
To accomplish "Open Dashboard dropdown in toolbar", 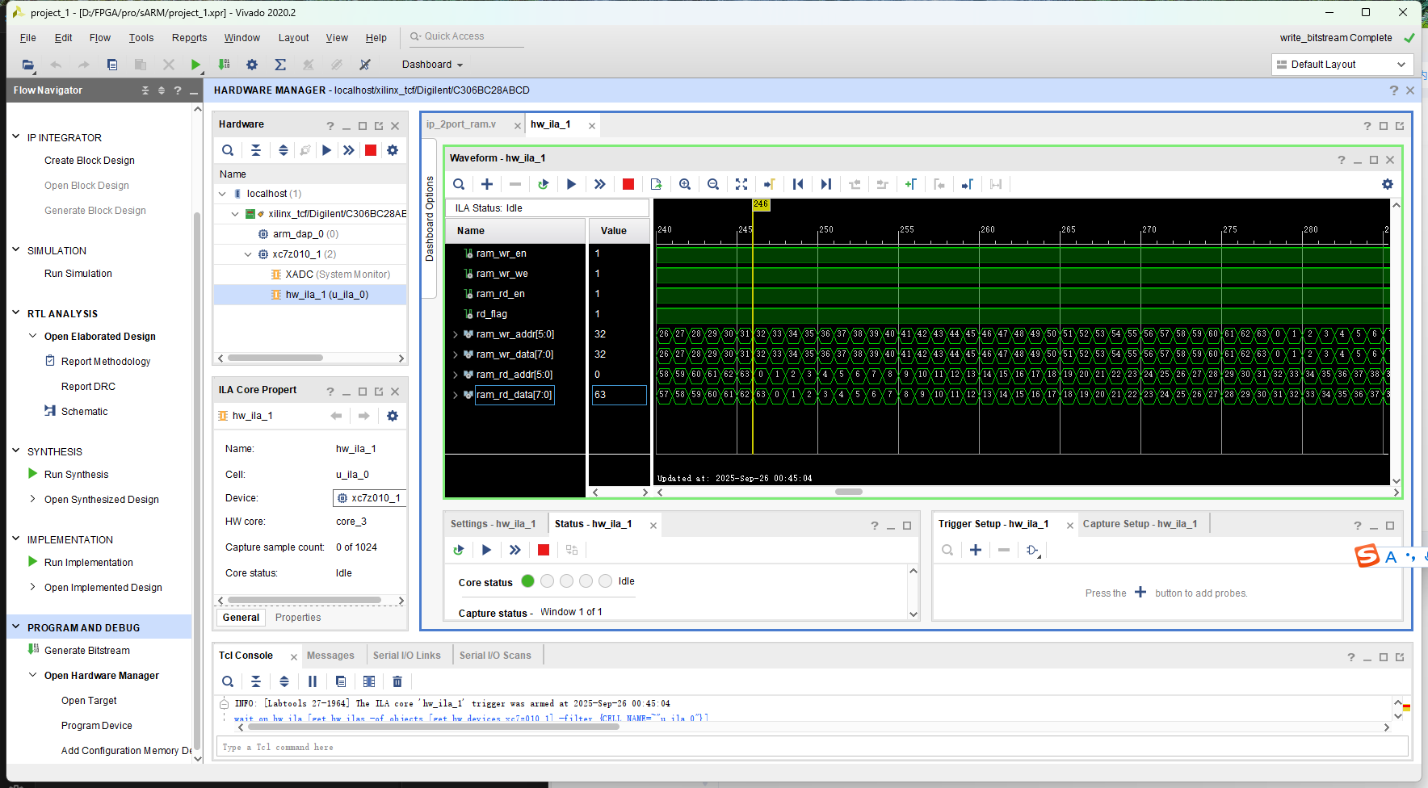I will coord(432,65).
